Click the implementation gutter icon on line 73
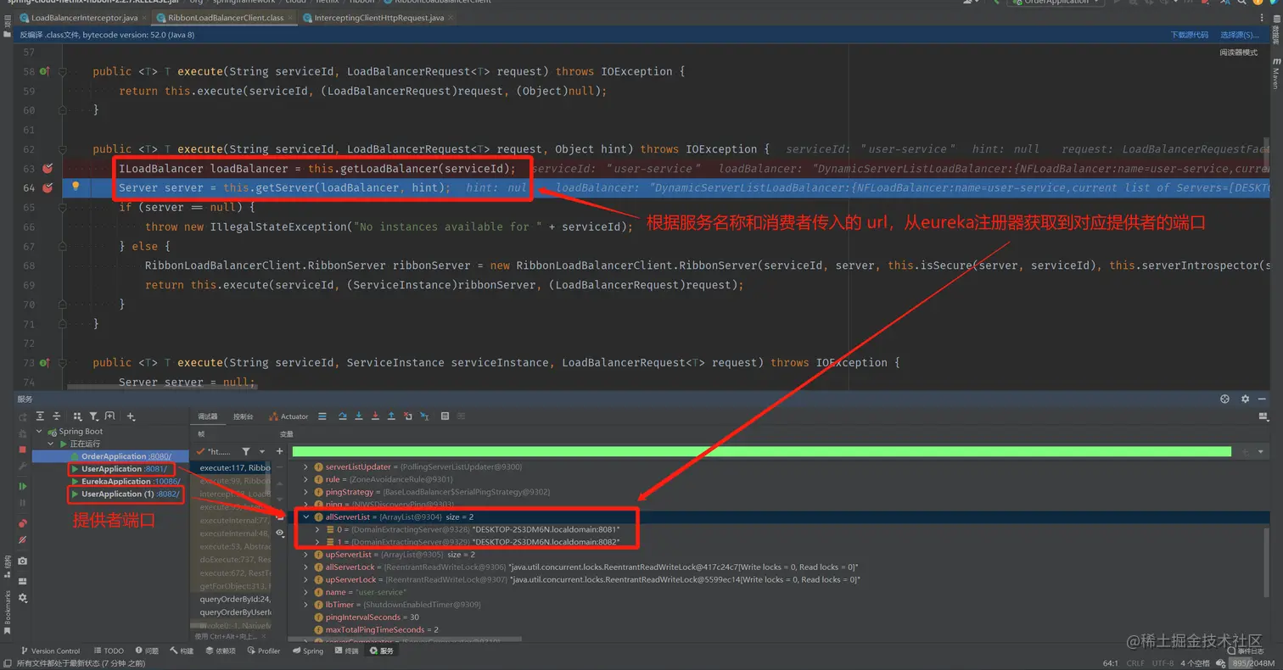 [45, 362]
